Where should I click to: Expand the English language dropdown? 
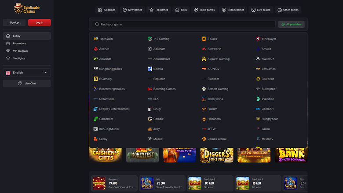[27, 73]
